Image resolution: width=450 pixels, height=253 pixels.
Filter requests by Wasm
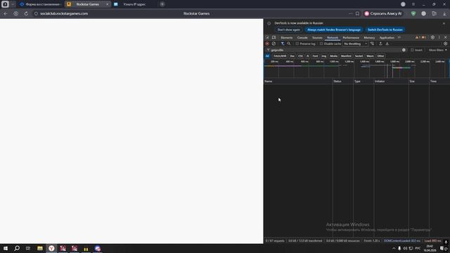pyautogui.click(x=370, y=56)
